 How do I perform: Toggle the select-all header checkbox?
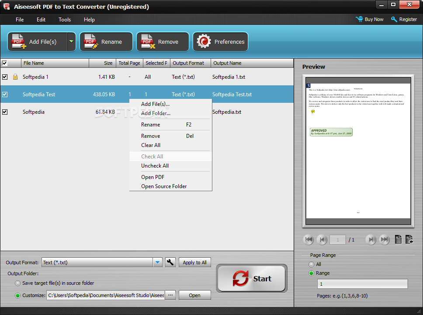(x=4, y=63)
